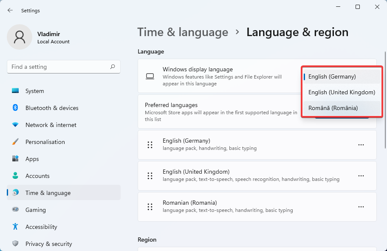
Task: Click the Gaming controller icon
Action: click(15, 210)
